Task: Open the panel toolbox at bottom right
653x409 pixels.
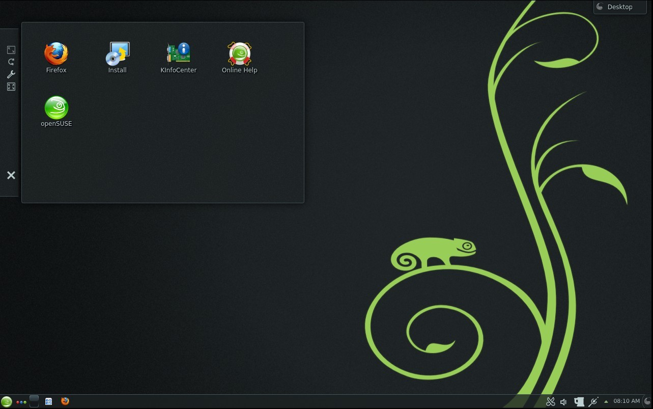Action: click(648, 401)
